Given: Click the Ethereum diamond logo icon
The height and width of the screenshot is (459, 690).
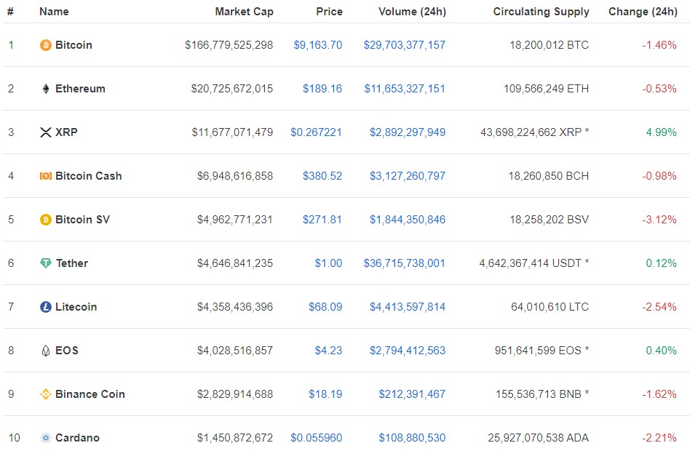Looking at the screenshot, I should pos(46,89).
